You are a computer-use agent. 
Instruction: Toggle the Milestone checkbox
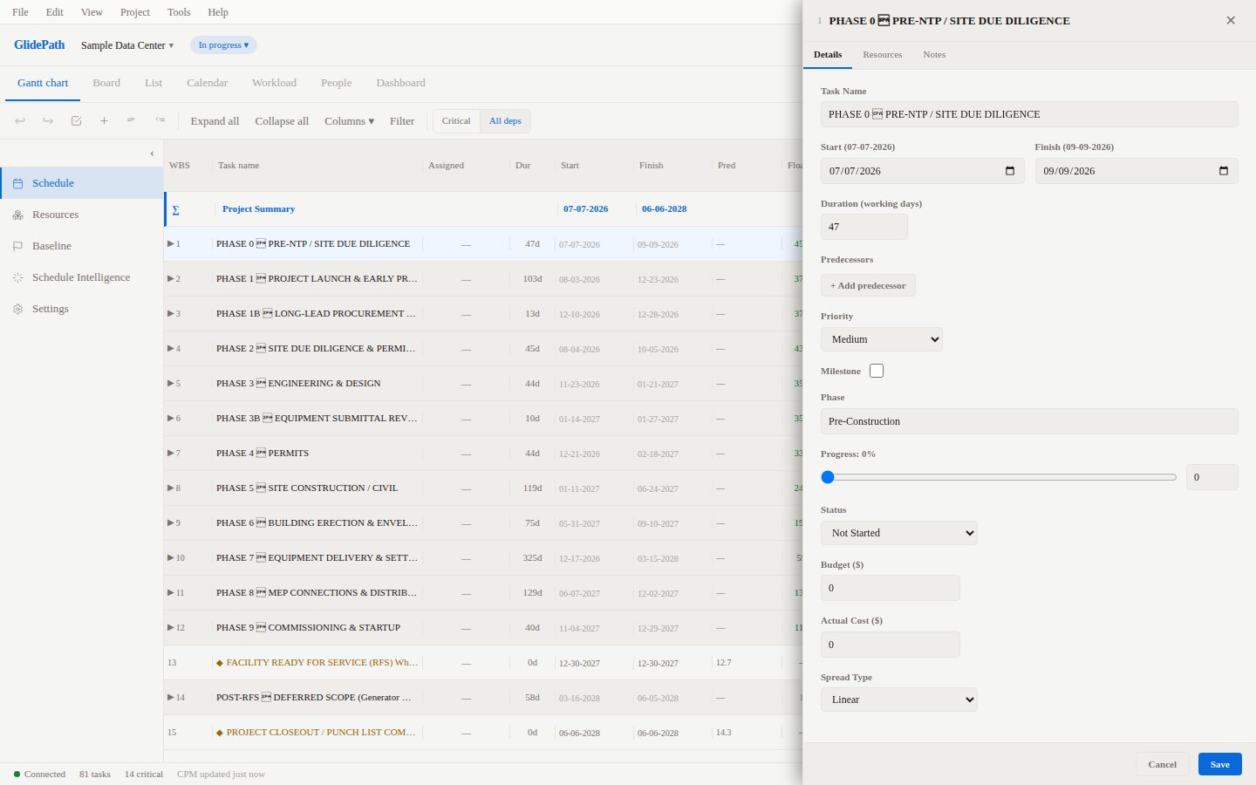pos(877,371)
